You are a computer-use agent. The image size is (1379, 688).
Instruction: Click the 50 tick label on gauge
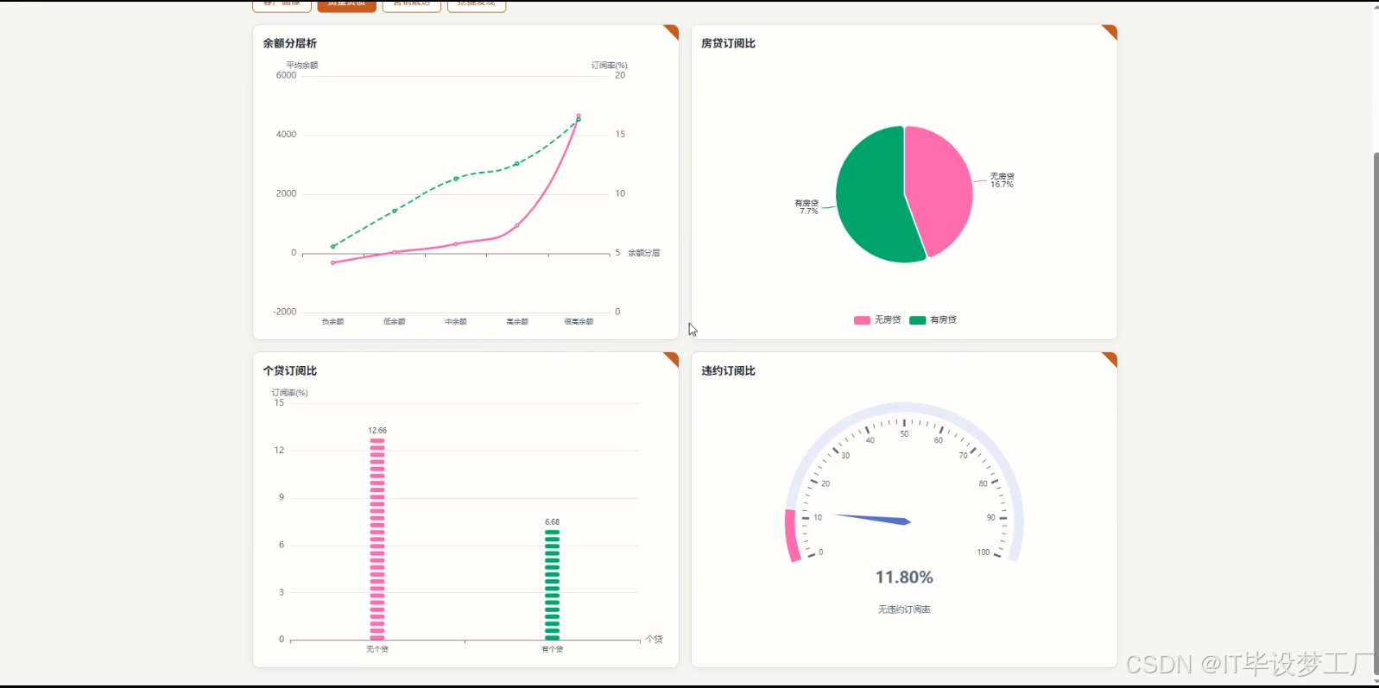coord(904,434)
